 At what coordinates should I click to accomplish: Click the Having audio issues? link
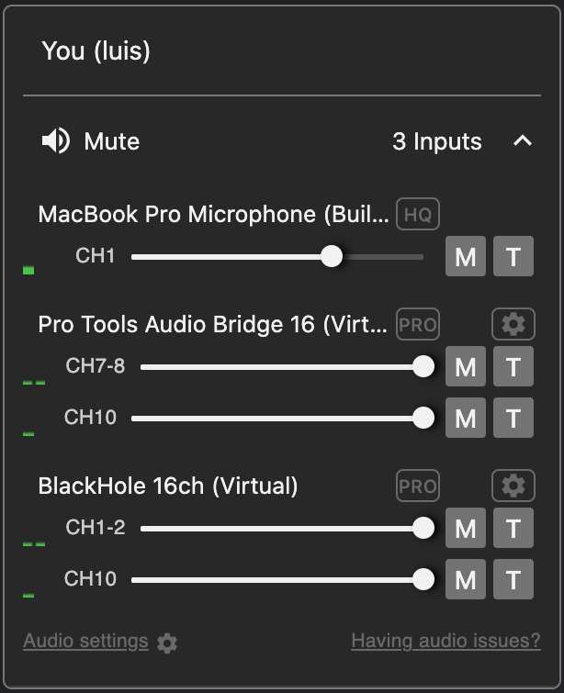(446, 641)
